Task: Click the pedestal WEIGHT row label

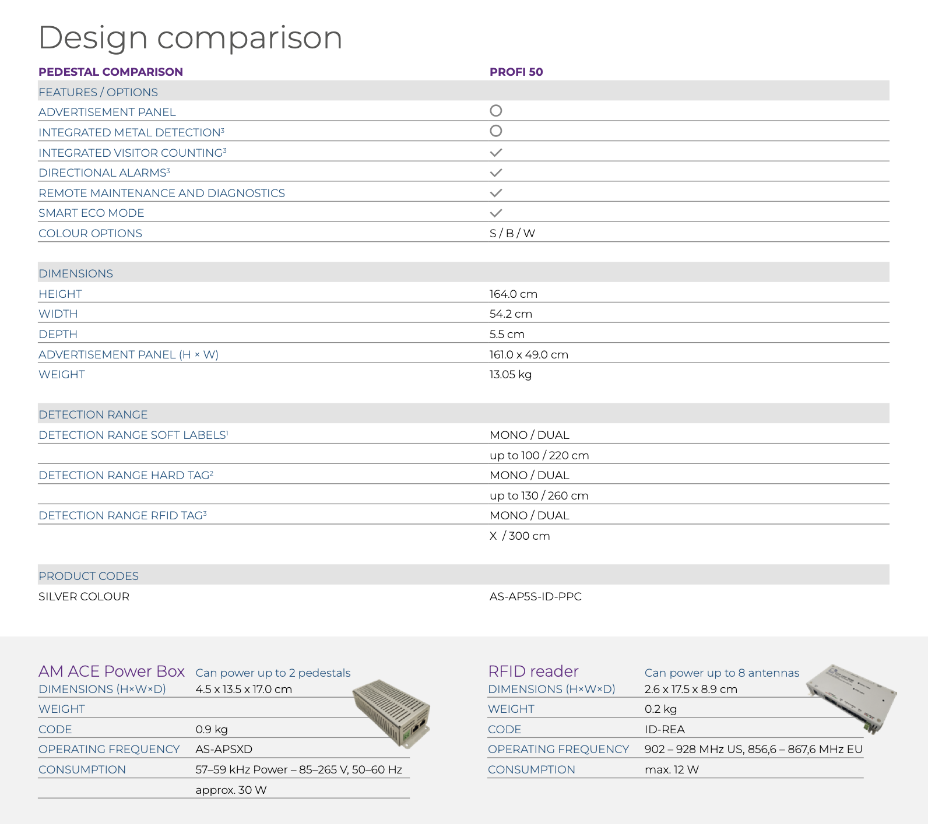Action: 62,374
